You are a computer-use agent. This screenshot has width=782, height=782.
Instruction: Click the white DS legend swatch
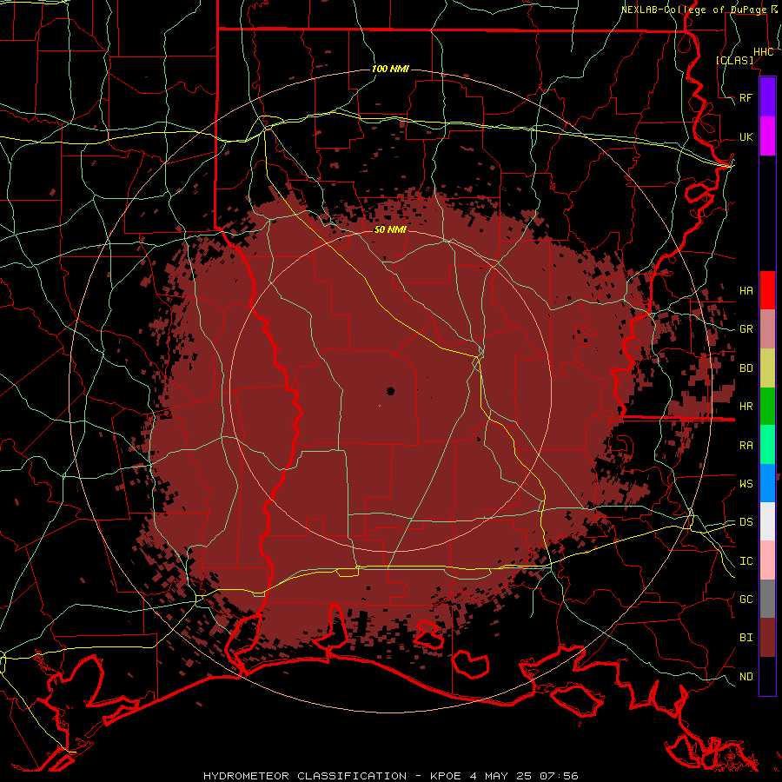(x=767, y=521)
